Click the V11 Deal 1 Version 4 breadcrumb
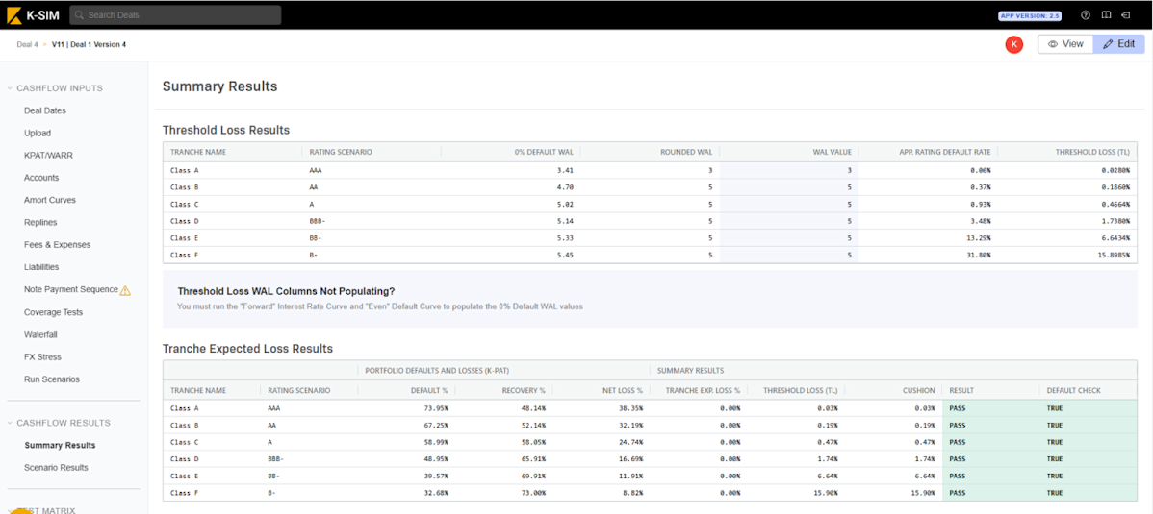The image size is (1153, 514). [89, 45]
